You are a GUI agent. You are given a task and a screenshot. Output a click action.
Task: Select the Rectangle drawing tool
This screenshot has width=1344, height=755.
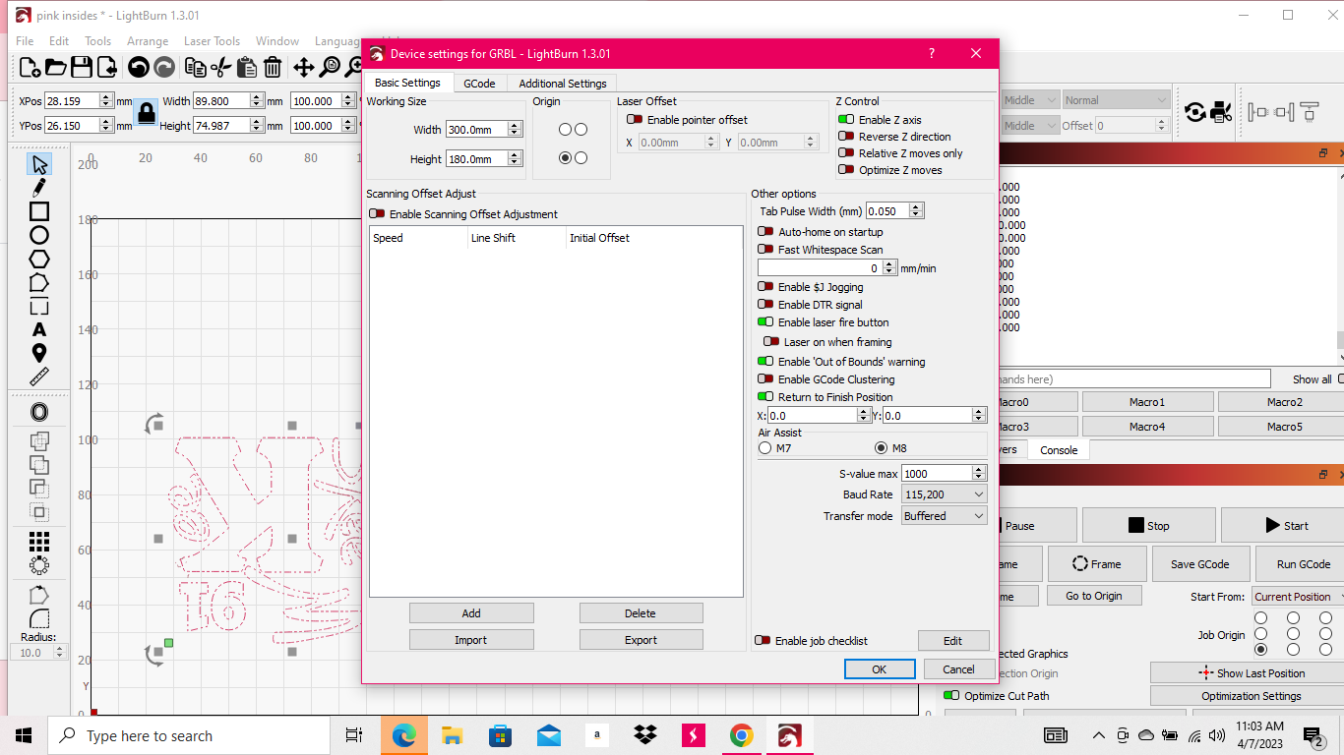[x=39, y=211]
